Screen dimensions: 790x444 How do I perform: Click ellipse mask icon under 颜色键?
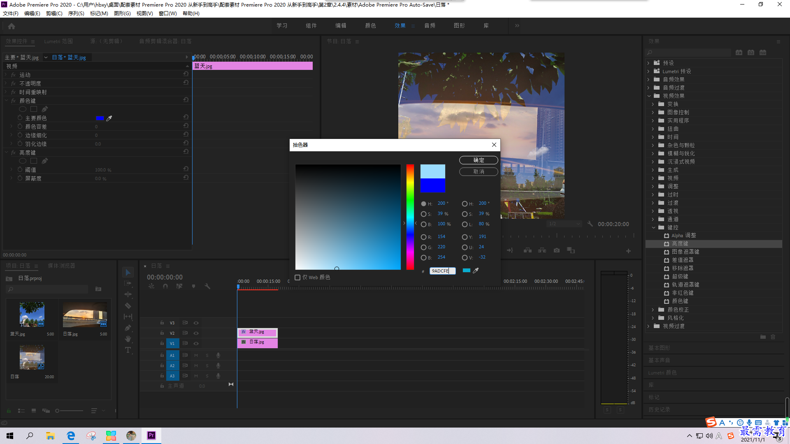click(x=23, y=109)
